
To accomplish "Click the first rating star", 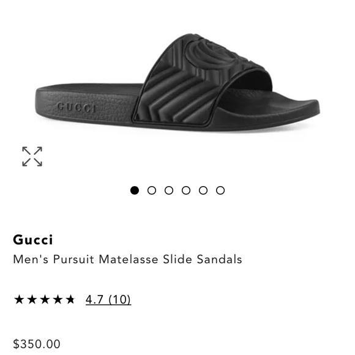I will point(19,299).
